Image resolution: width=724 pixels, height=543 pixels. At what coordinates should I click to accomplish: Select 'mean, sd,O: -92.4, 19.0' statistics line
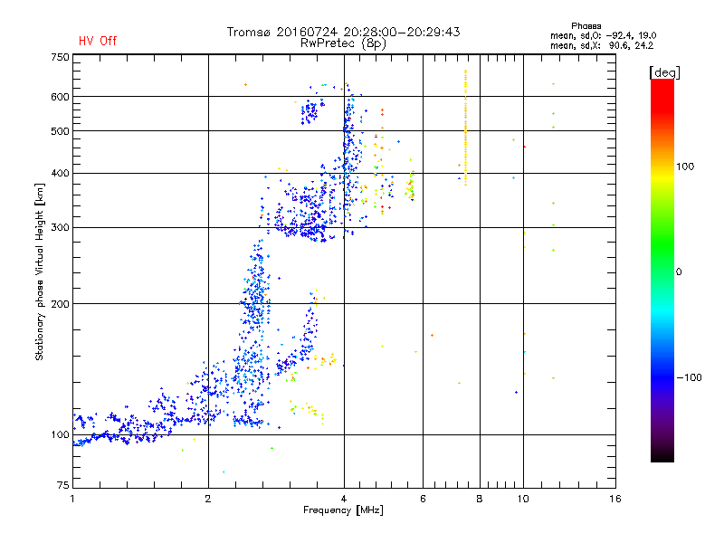(603, 35)
